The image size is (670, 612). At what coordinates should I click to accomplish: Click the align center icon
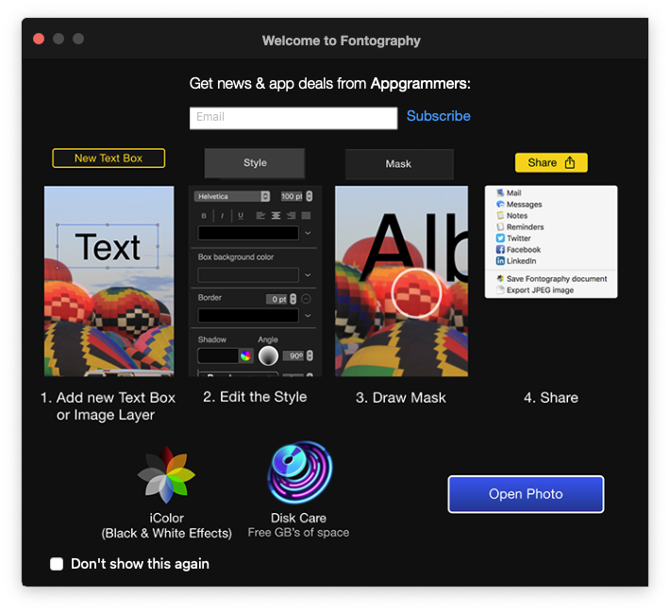pos(276,215)
